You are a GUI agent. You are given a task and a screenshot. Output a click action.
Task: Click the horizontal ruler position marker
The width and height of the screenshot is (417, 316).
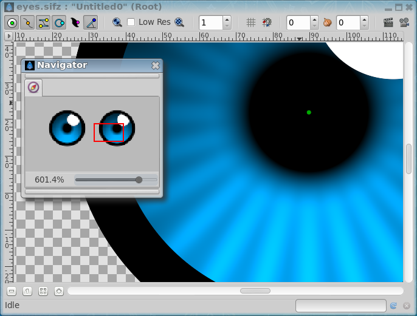click(x=300, y=39)
